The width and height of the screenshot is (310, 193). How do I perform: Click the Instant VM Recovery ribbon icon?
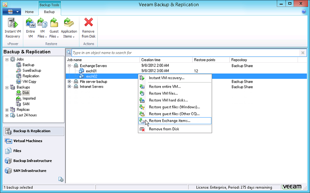13,23
